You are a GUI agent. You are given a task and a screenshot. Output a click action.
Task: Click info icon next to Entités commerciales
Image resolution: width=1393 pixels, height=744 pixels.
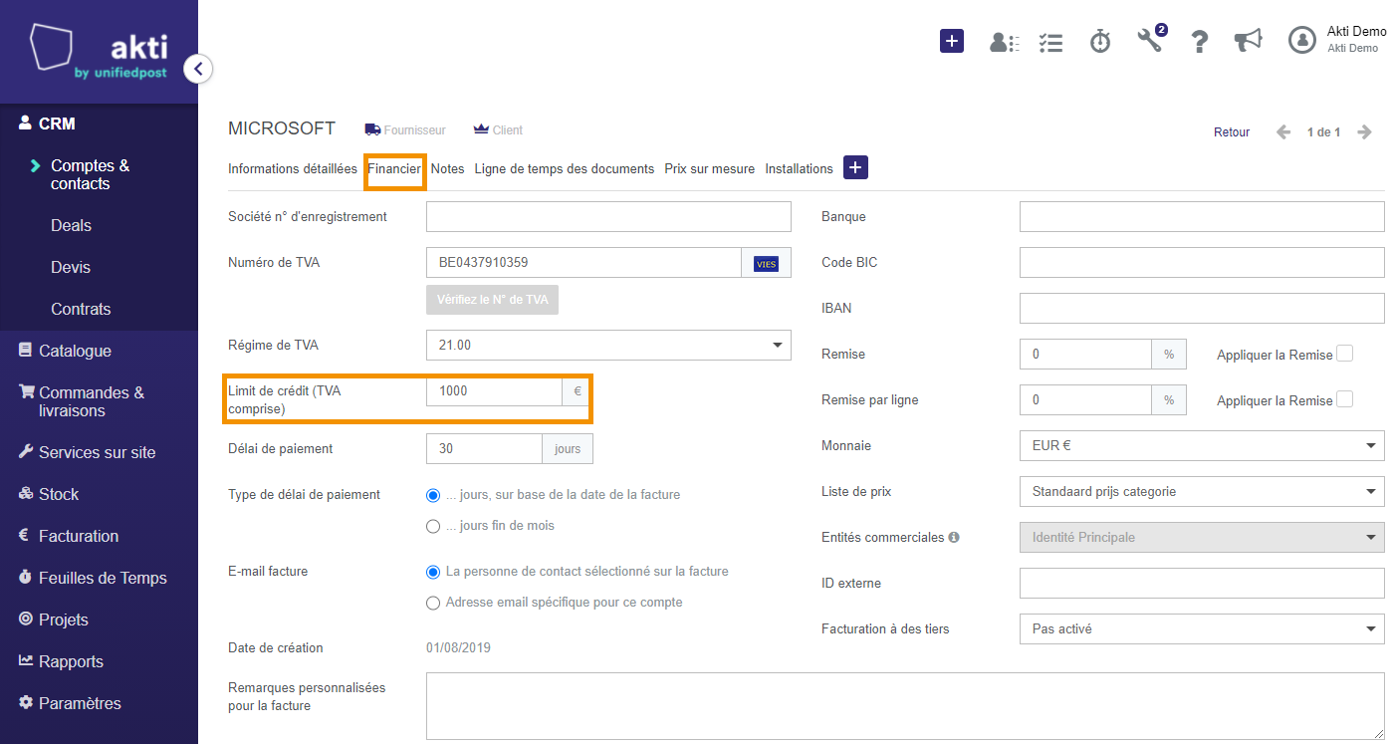[954, 537]
